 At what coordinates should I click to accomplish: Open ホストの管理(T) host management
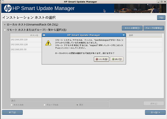tap(132, 28)
